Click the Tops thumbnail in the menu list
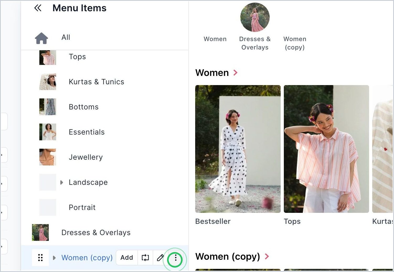Screen dimensions: 394x272 [48, 58]
